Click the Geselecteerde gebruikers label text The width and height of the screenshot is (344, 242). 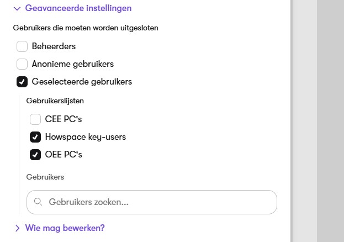[82, 82]
